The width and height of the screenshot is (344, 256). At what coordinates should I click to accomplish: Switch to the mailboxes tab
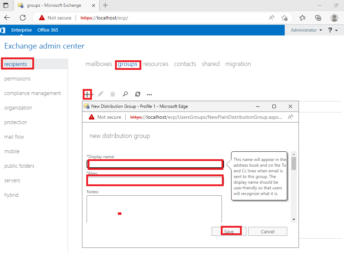click(98, 64)
